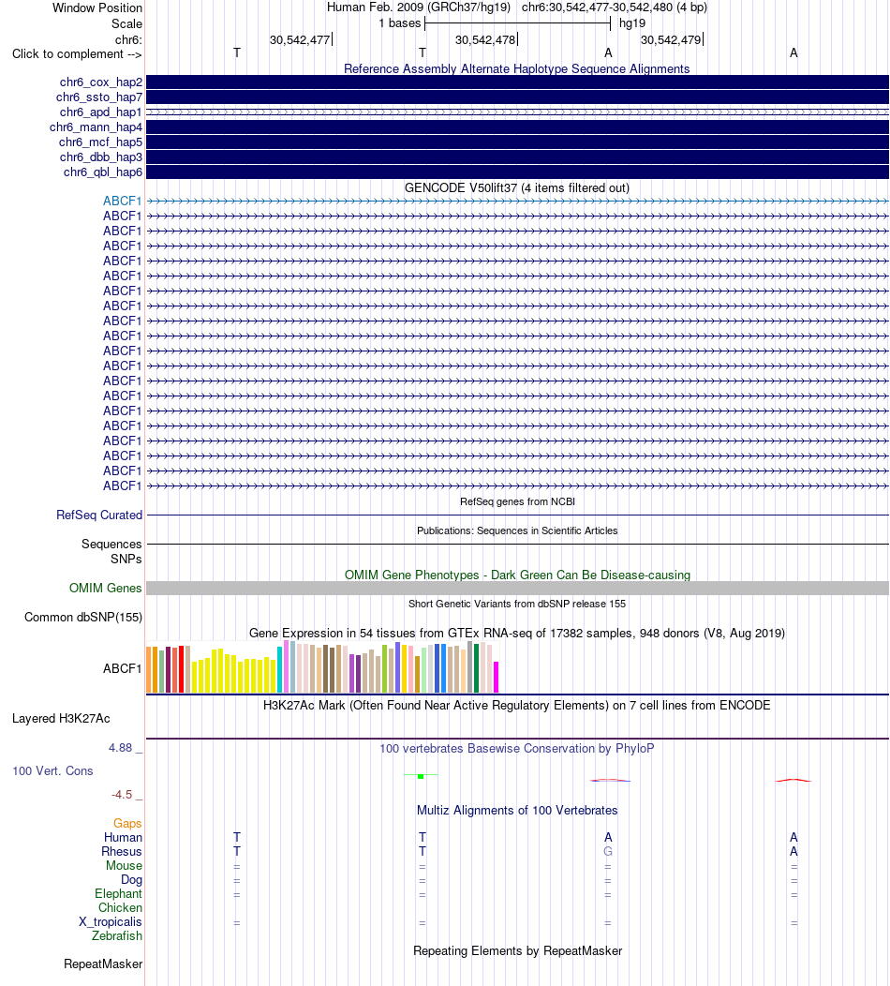
Task: Click the green PhyloP conservation mark
Action: [421, 777]
